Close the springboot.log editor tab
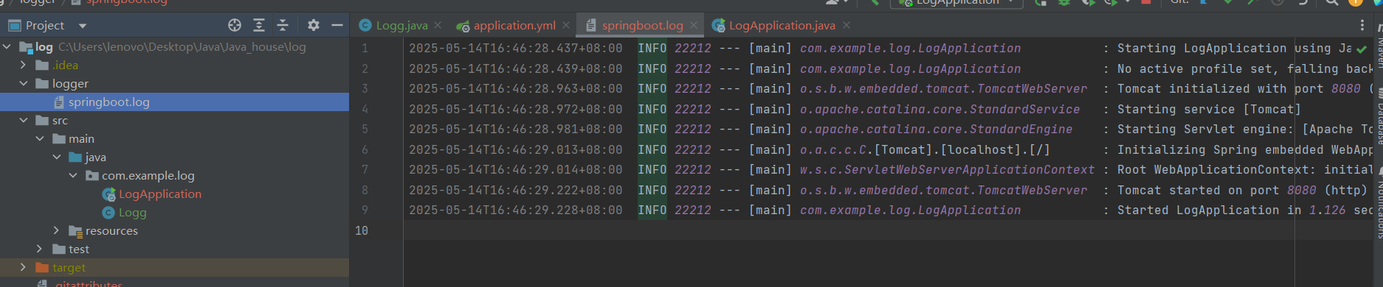 click(694, 25)
